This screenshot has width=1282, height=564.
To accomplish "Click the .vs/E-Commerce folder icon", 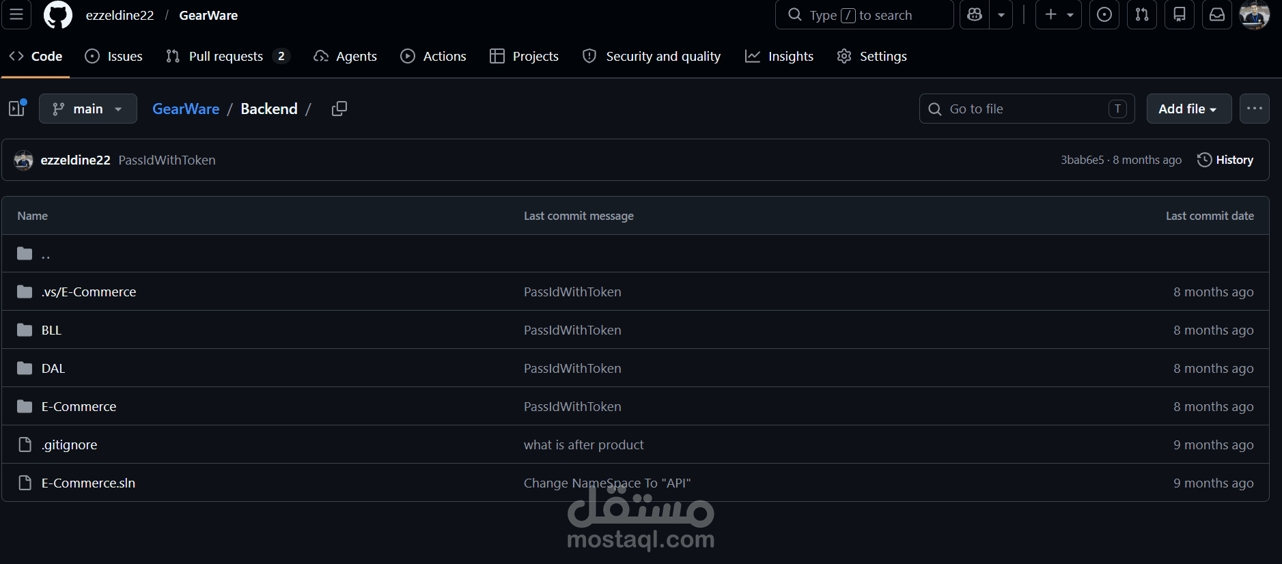I will click(25, 292).
